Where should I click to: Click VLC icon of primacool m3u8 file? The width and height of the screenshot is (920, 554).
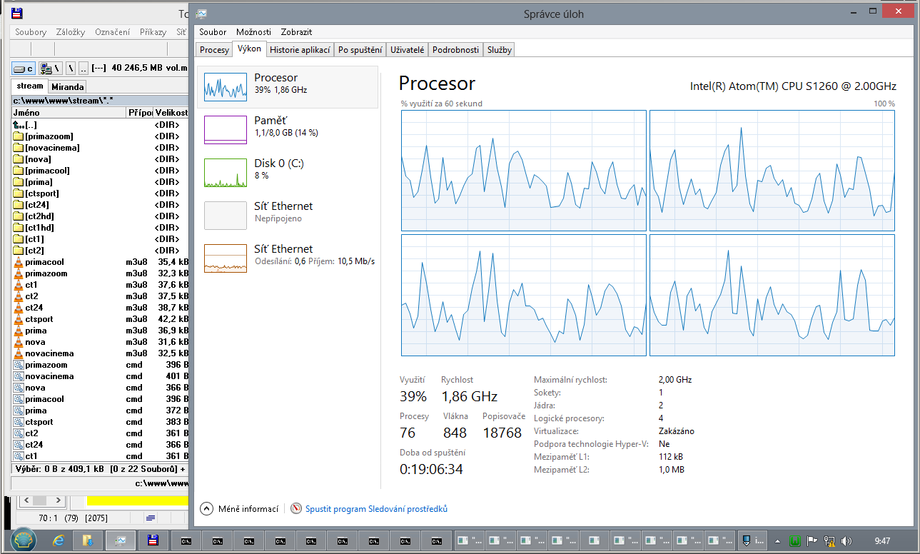coord(19,262)
